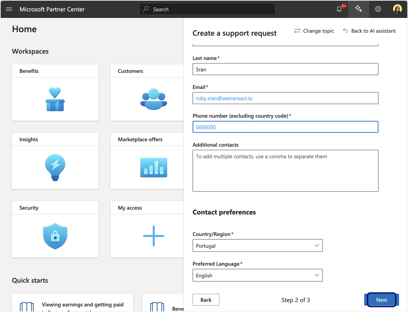Click the Change topic link

[x=319, y=31]
